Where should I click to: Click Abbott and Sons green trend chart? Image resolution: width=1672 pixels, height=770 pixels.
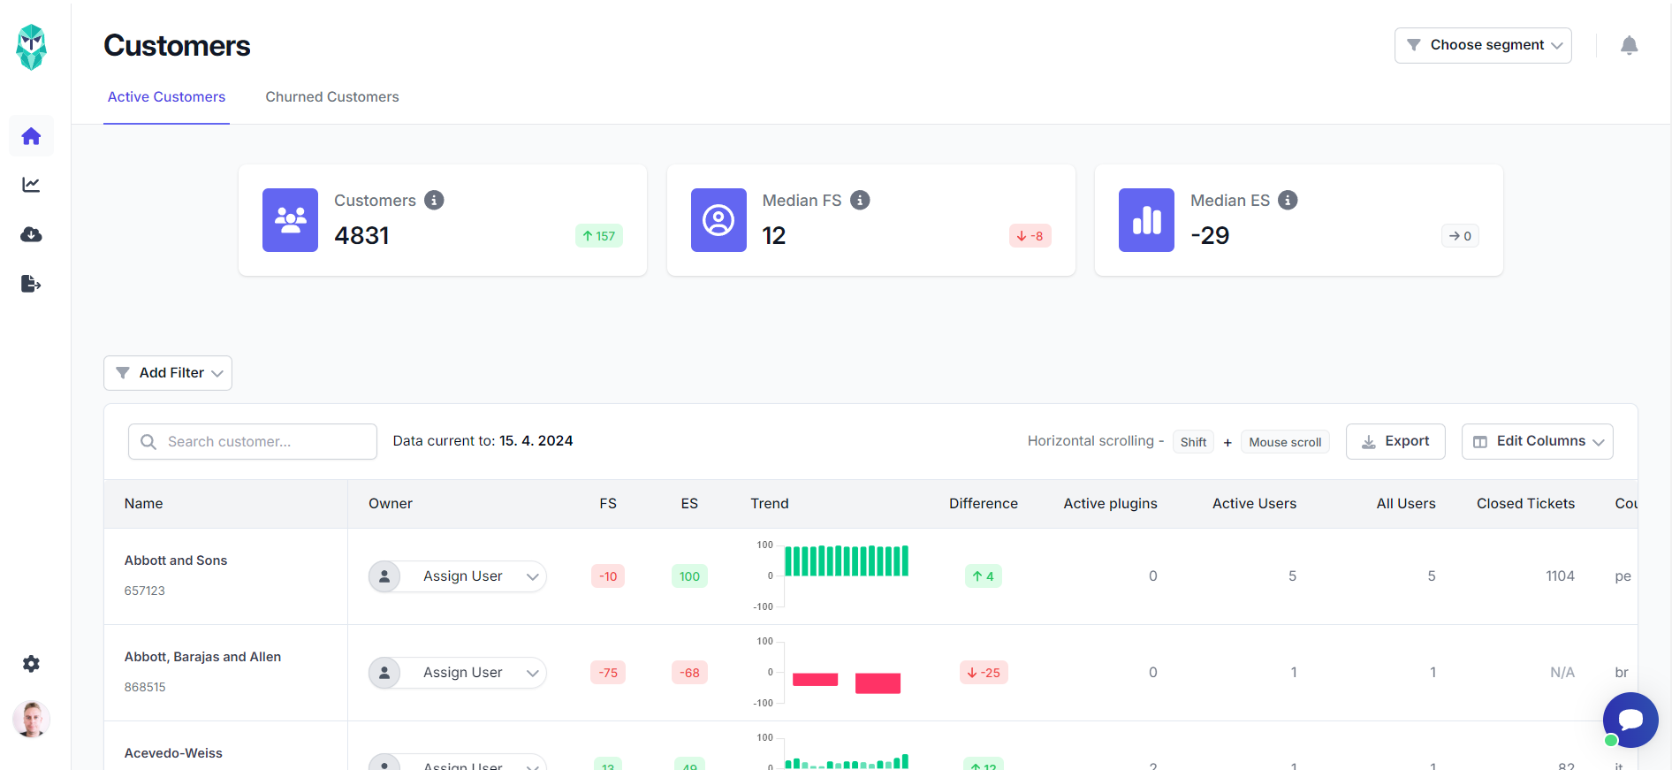(846, 561)
